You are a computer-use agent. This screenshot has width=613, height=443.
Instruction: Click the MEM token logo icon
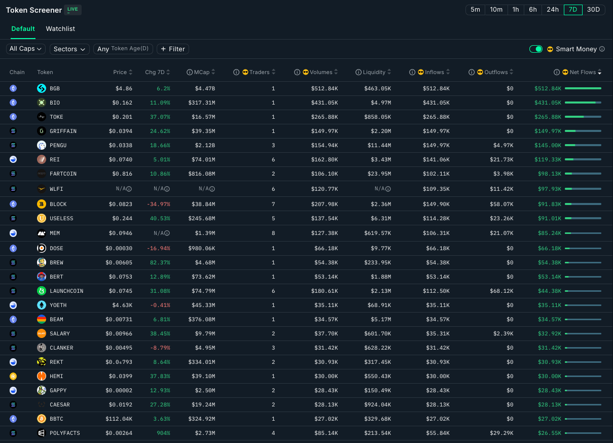pyautogui.click(x=42, y=233)
